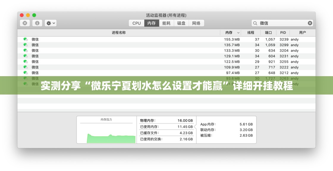This screenshot has height=171, width=333.
Task: Click the port count 717
Action: pos(272,67)
